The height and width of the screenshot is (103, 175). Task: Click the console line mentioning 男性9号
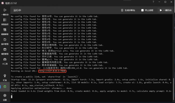click(54, 42)
